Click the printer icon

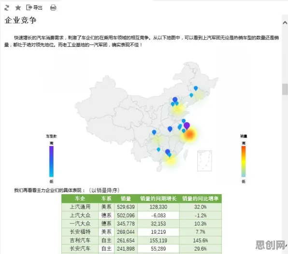[x=53, y=8]
